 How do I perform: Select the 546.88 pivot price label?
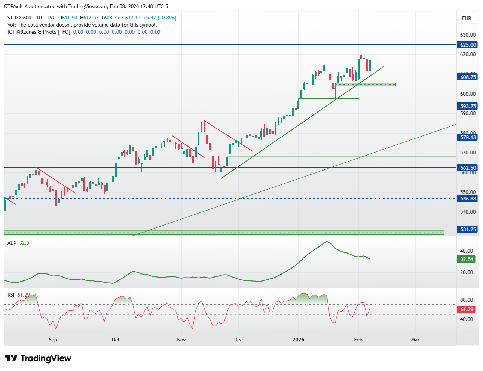(x=468, y=199)
